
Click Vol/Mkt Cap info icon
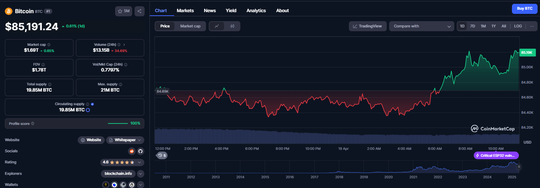(126, 65)
